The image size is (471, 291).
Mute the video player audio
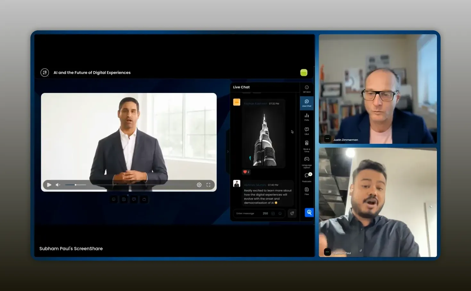tap(57, 185)
